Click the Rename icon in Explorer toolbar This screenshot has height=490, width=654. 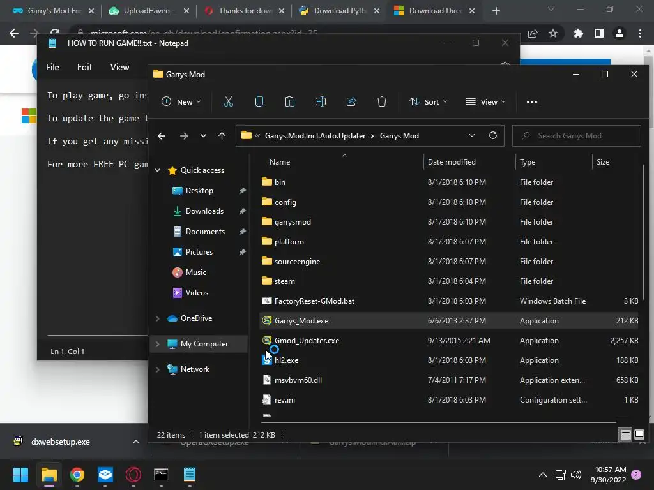pyautogui.click(x=321, y=101)
